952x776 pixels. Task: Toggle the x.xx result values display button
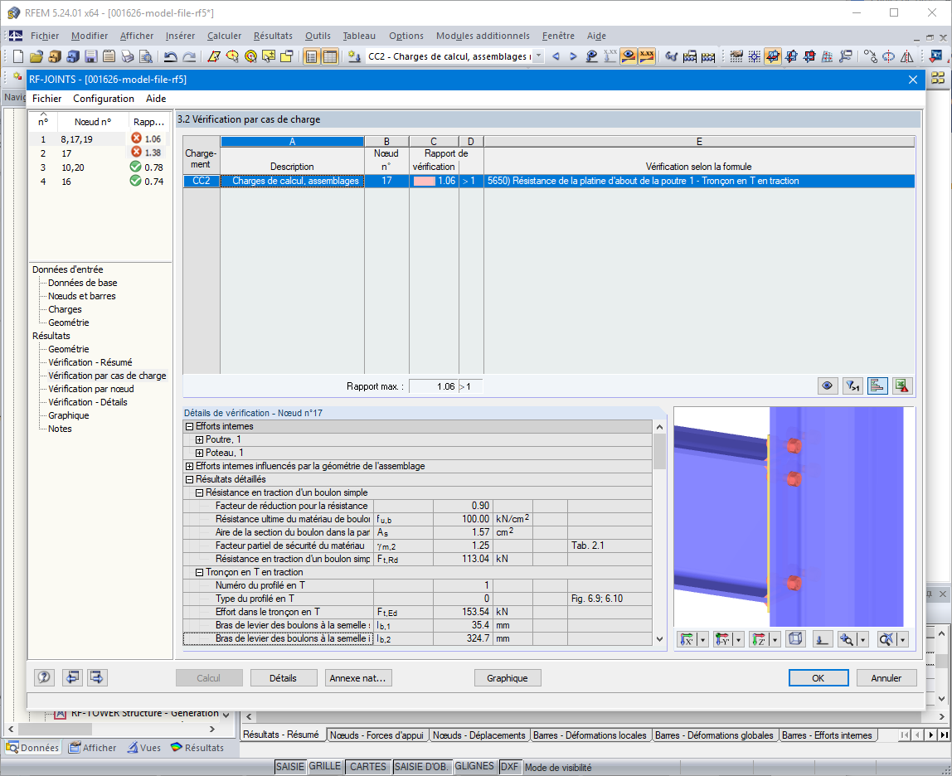[x=647, y=56]
